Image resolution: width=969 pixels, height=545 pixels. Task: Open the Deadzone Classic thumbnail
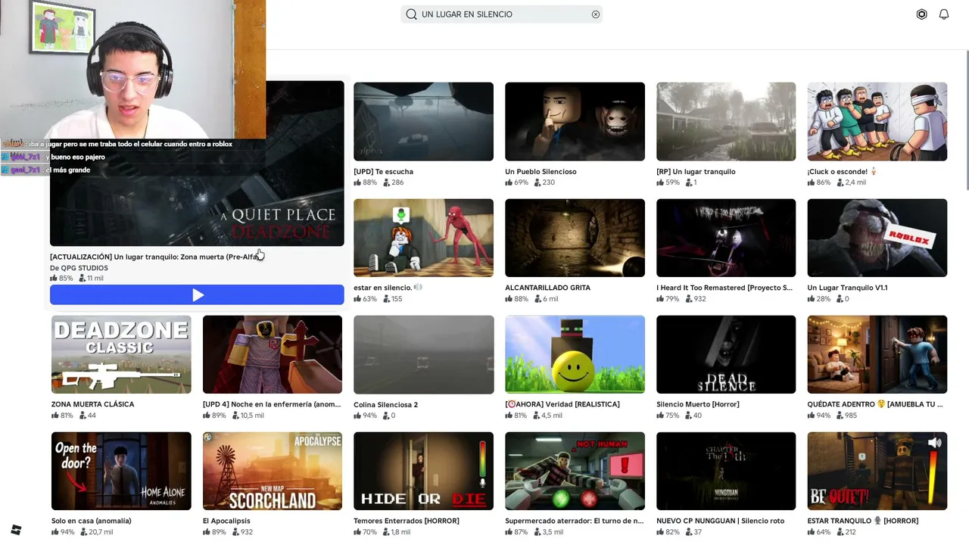121,354
